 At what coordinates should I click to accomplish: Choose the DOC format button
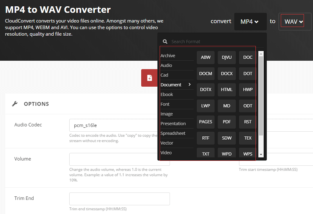point(247,57)
